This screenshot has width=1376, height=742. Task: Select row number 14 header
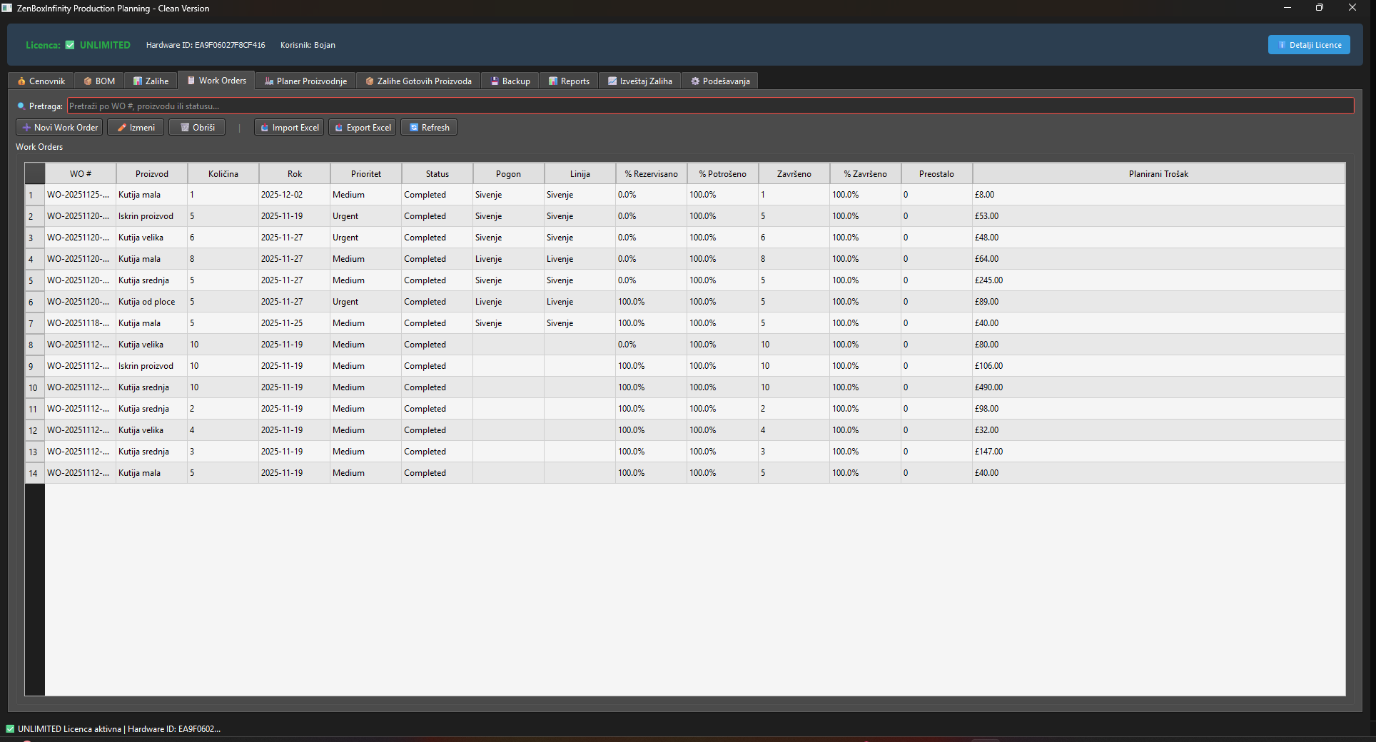coord(34,473)
